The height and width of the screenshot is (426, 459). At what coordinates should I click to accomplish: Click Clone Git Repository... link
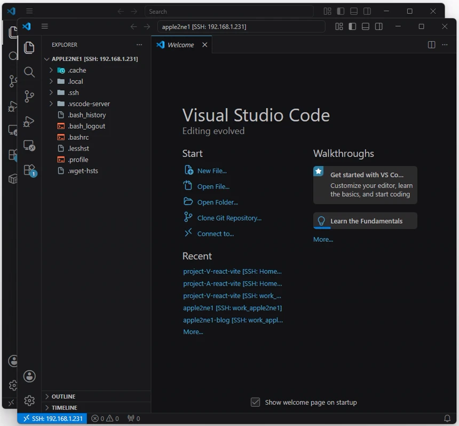tap(229, 218)
